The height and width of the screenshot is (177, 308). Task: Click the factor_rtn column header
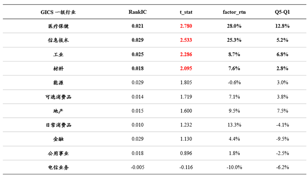[x=235, y=12]
